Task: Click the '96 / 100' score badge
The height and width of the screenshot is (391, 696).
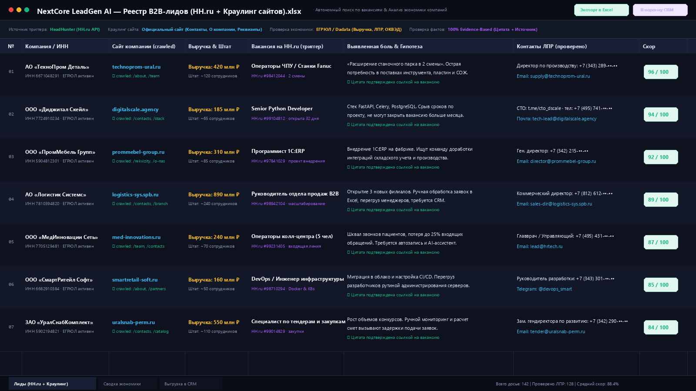Action: tap(660, 72)
